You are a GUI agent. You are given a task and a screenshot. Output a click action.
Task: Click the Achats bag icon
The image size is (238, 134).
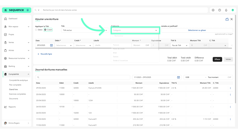tap(6, 51)
